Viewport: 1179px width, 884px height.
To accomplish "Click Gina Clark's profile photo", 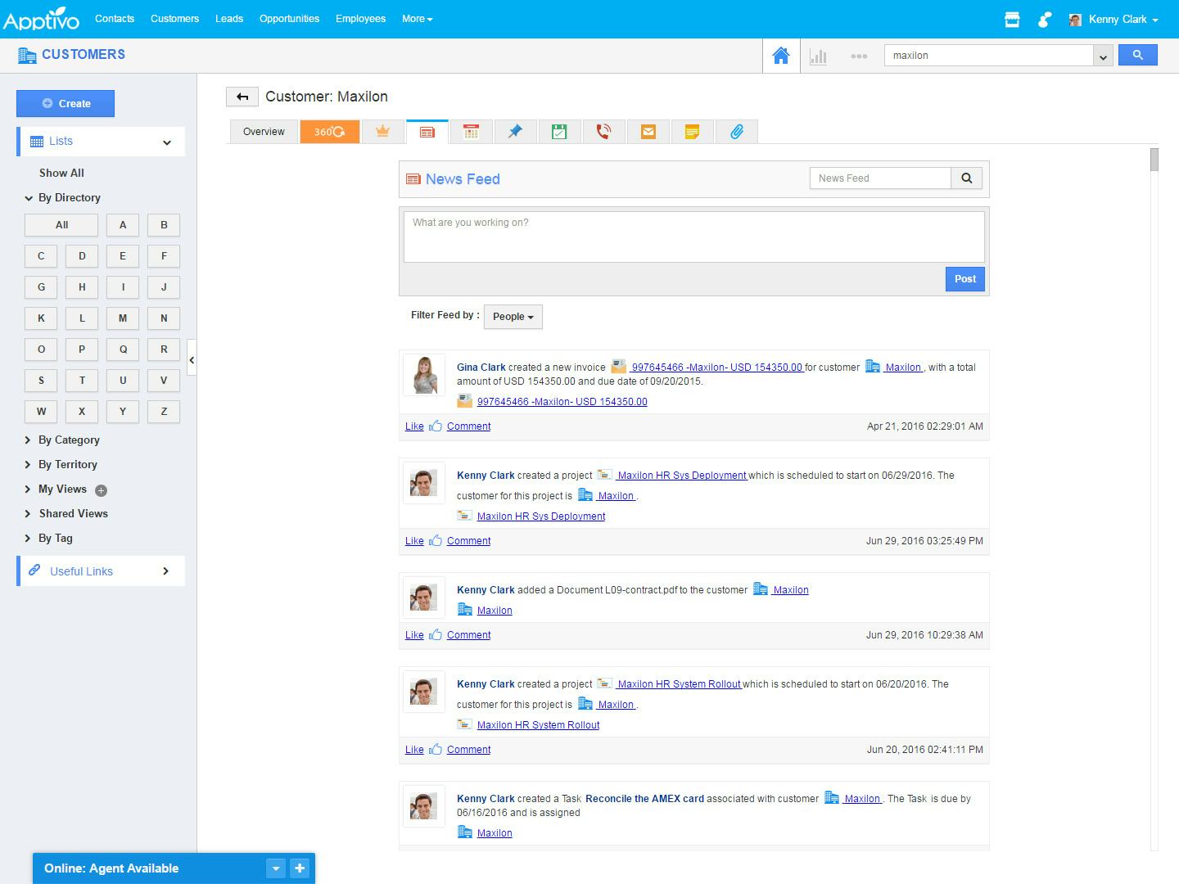I will pos(424,376).
